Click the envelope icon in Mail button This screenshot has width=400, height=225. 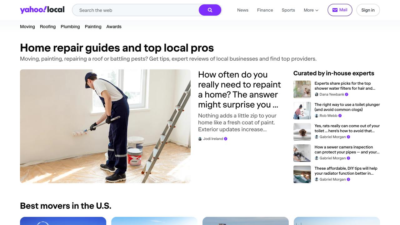[x=335, y=10]
